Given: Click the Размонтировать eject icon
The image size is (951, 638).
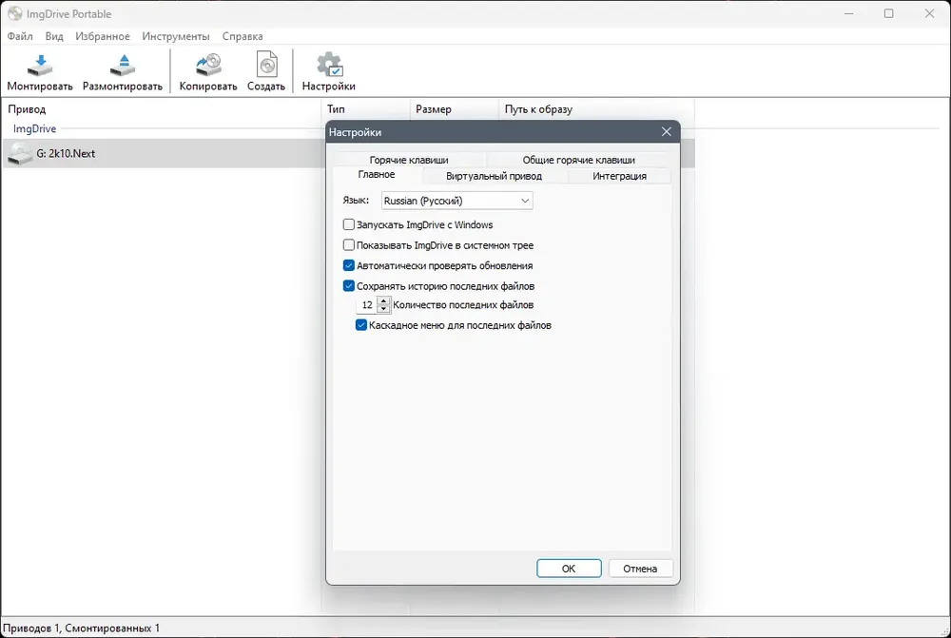Looking at the screenshot, I should coord(123,66).
